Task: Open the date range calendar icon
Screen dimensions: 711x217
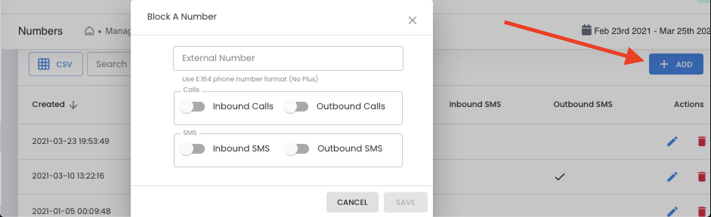Action: (586, 30)
